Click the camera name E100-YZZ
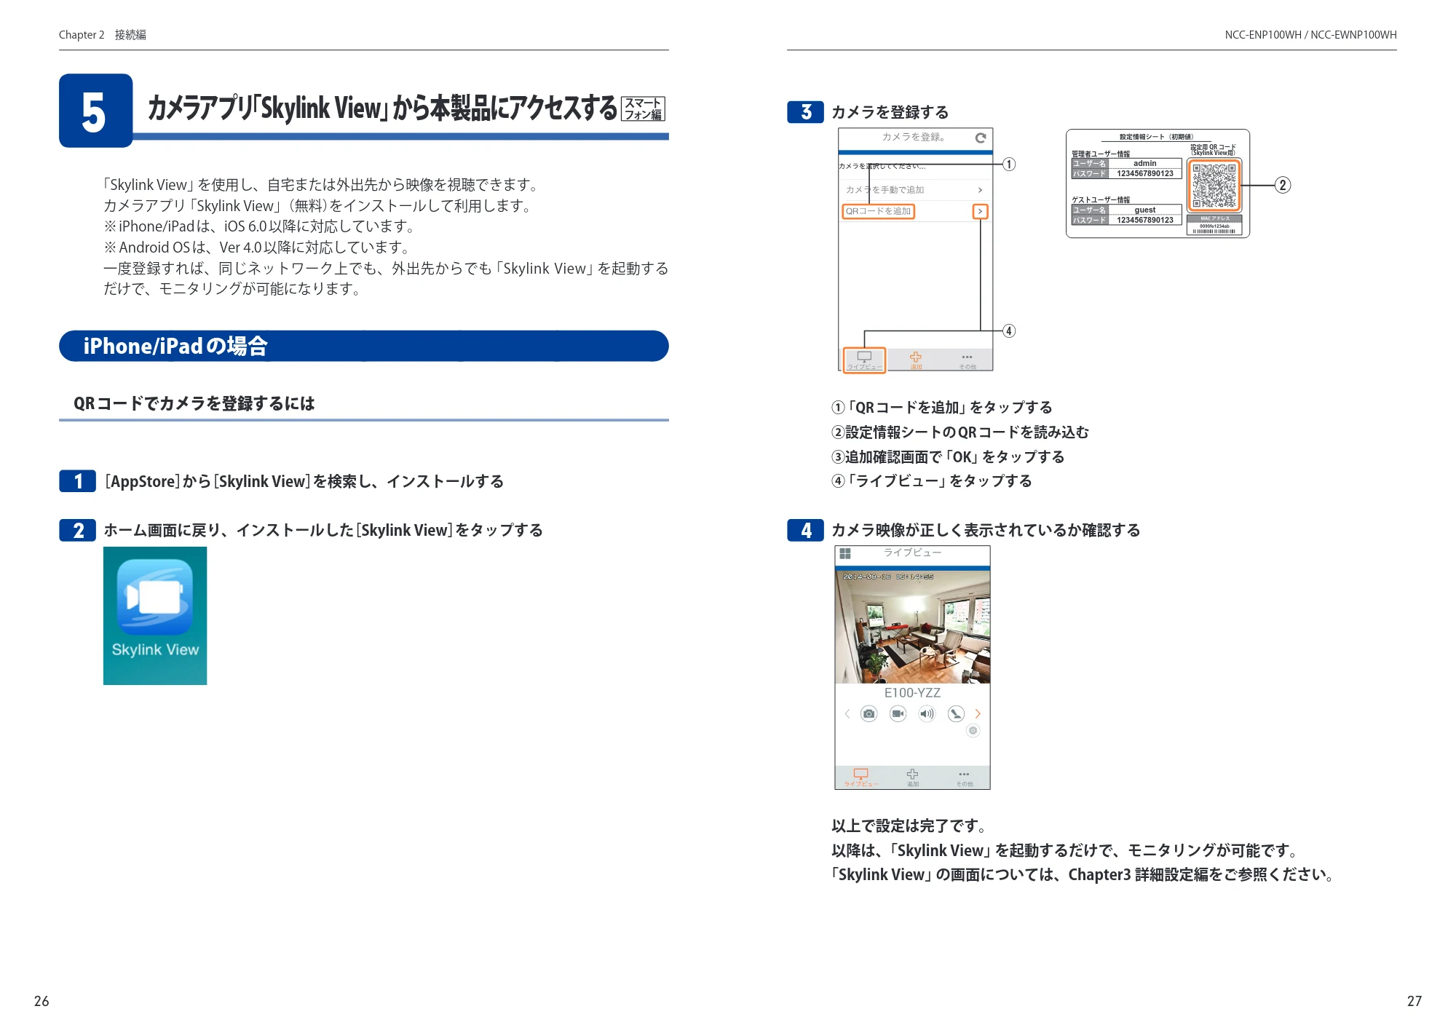This screenshot has height=1033, width=1456. point(912,693)
